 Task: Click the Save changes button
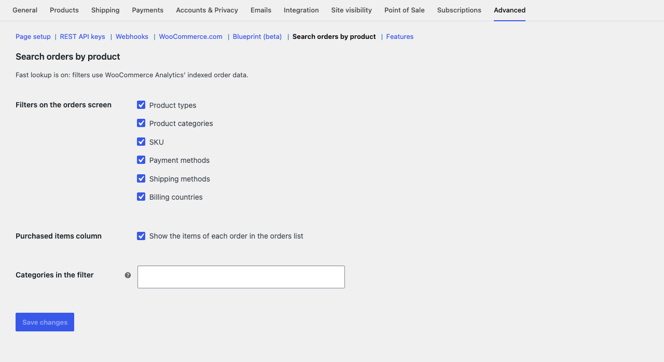[45, 322]
